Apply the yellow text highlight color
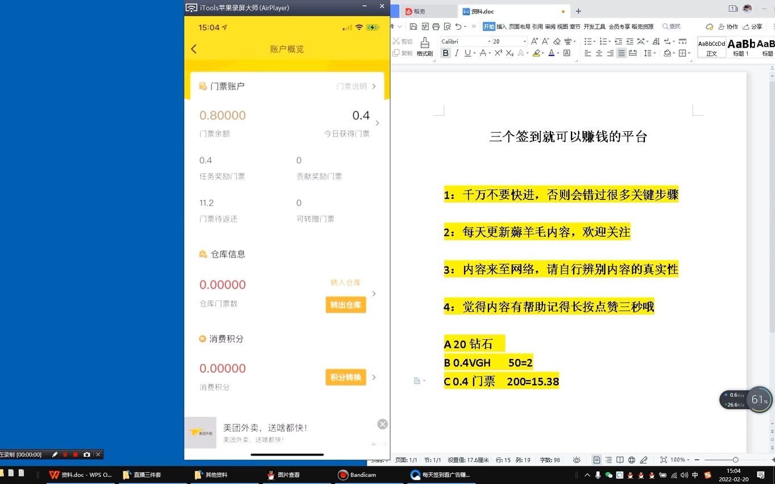 point(536,53)
